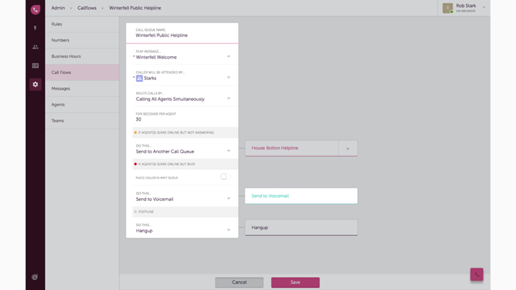Click the House Bolton Helpline selection
516x290 pixels.
[x=292, y=148]
